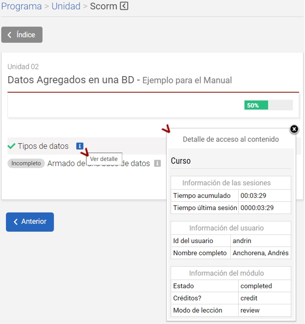This screenshot has width=305, height=324.
Task: Click the Ver detalle tooltip
Action: [104, 159]
